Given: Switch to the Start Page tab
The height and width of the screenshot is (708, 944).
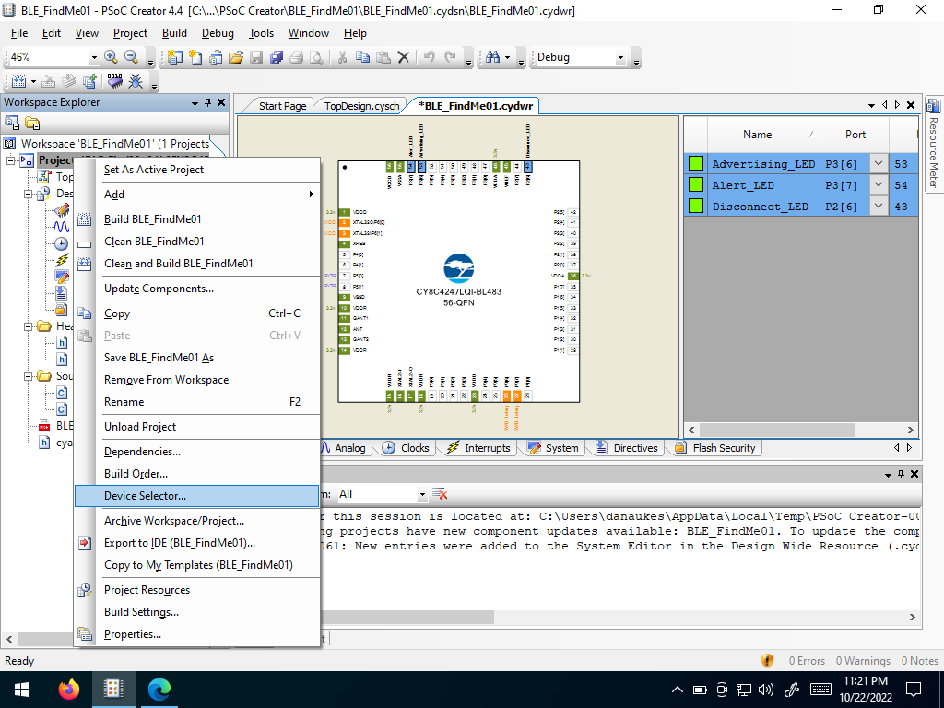Looking at the screenshot, I should (x=282, y=106).
